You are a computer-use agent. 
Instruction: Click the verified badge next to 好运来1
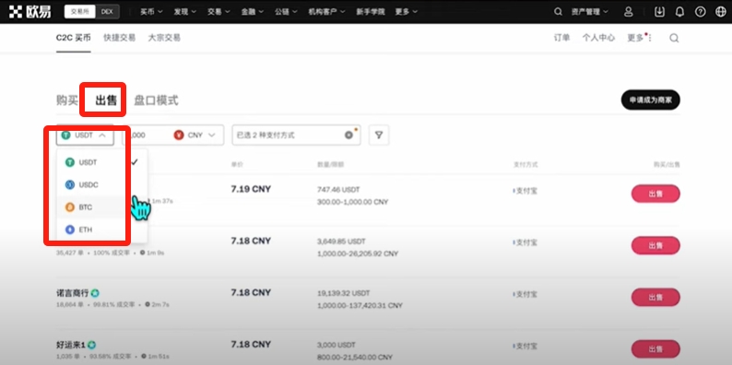[x=92, y=345]
